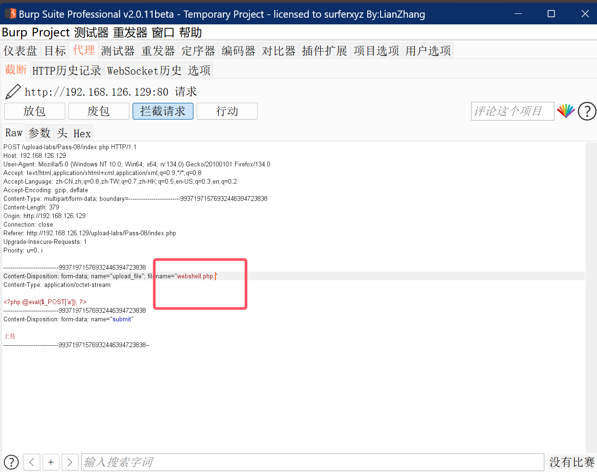
Task: Open the 窗口 menu
Action: 163,33
